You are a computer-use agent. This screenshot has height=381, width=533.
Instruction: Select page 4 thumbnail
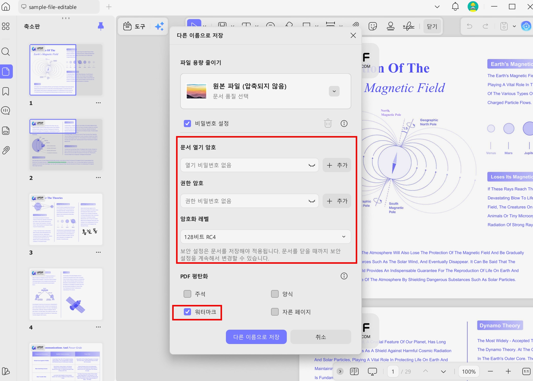(66, 294)
